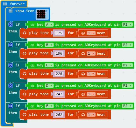
Task: Click the gear icon on the key C if block
Action: point(11,65)
